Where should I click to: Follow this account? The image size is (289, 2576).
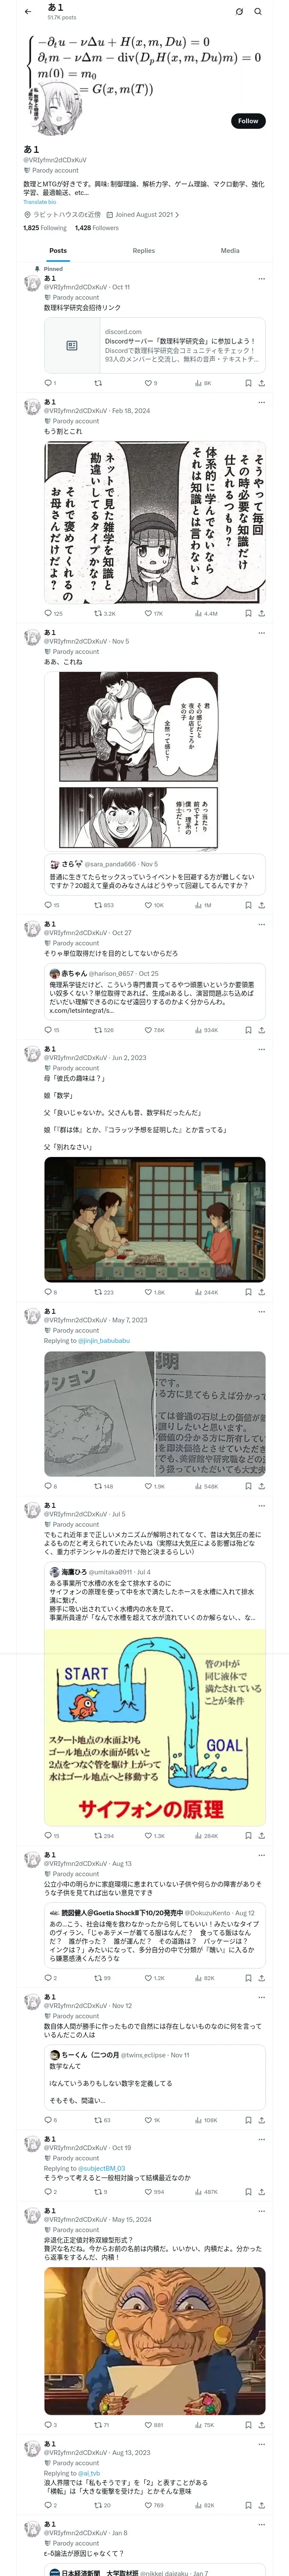[x=248, y=121]
